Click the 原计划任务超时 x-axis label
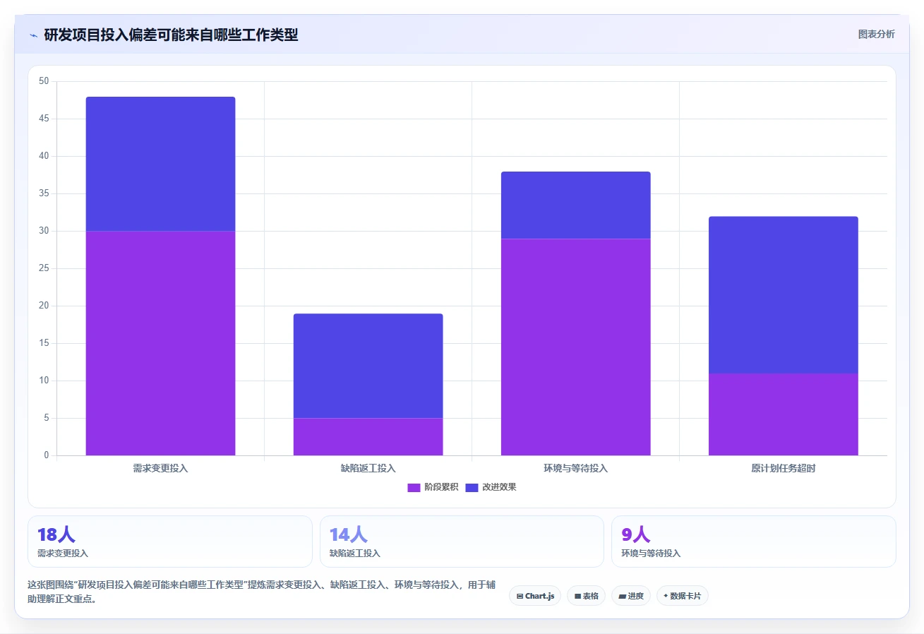This screenshot has height=634, width=924. point(783,468)
